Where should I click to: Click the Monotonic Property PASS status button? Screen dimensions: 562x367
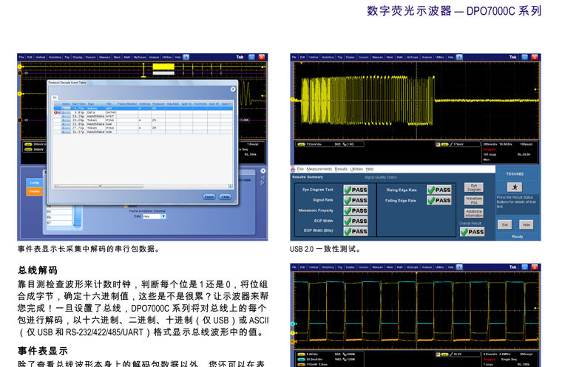coord(356,210)
